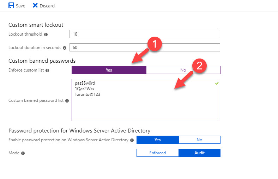This screenshot has height=179, width=278.
Task: Click the Save floppy disk icon
Action: [x=11, y=6]
